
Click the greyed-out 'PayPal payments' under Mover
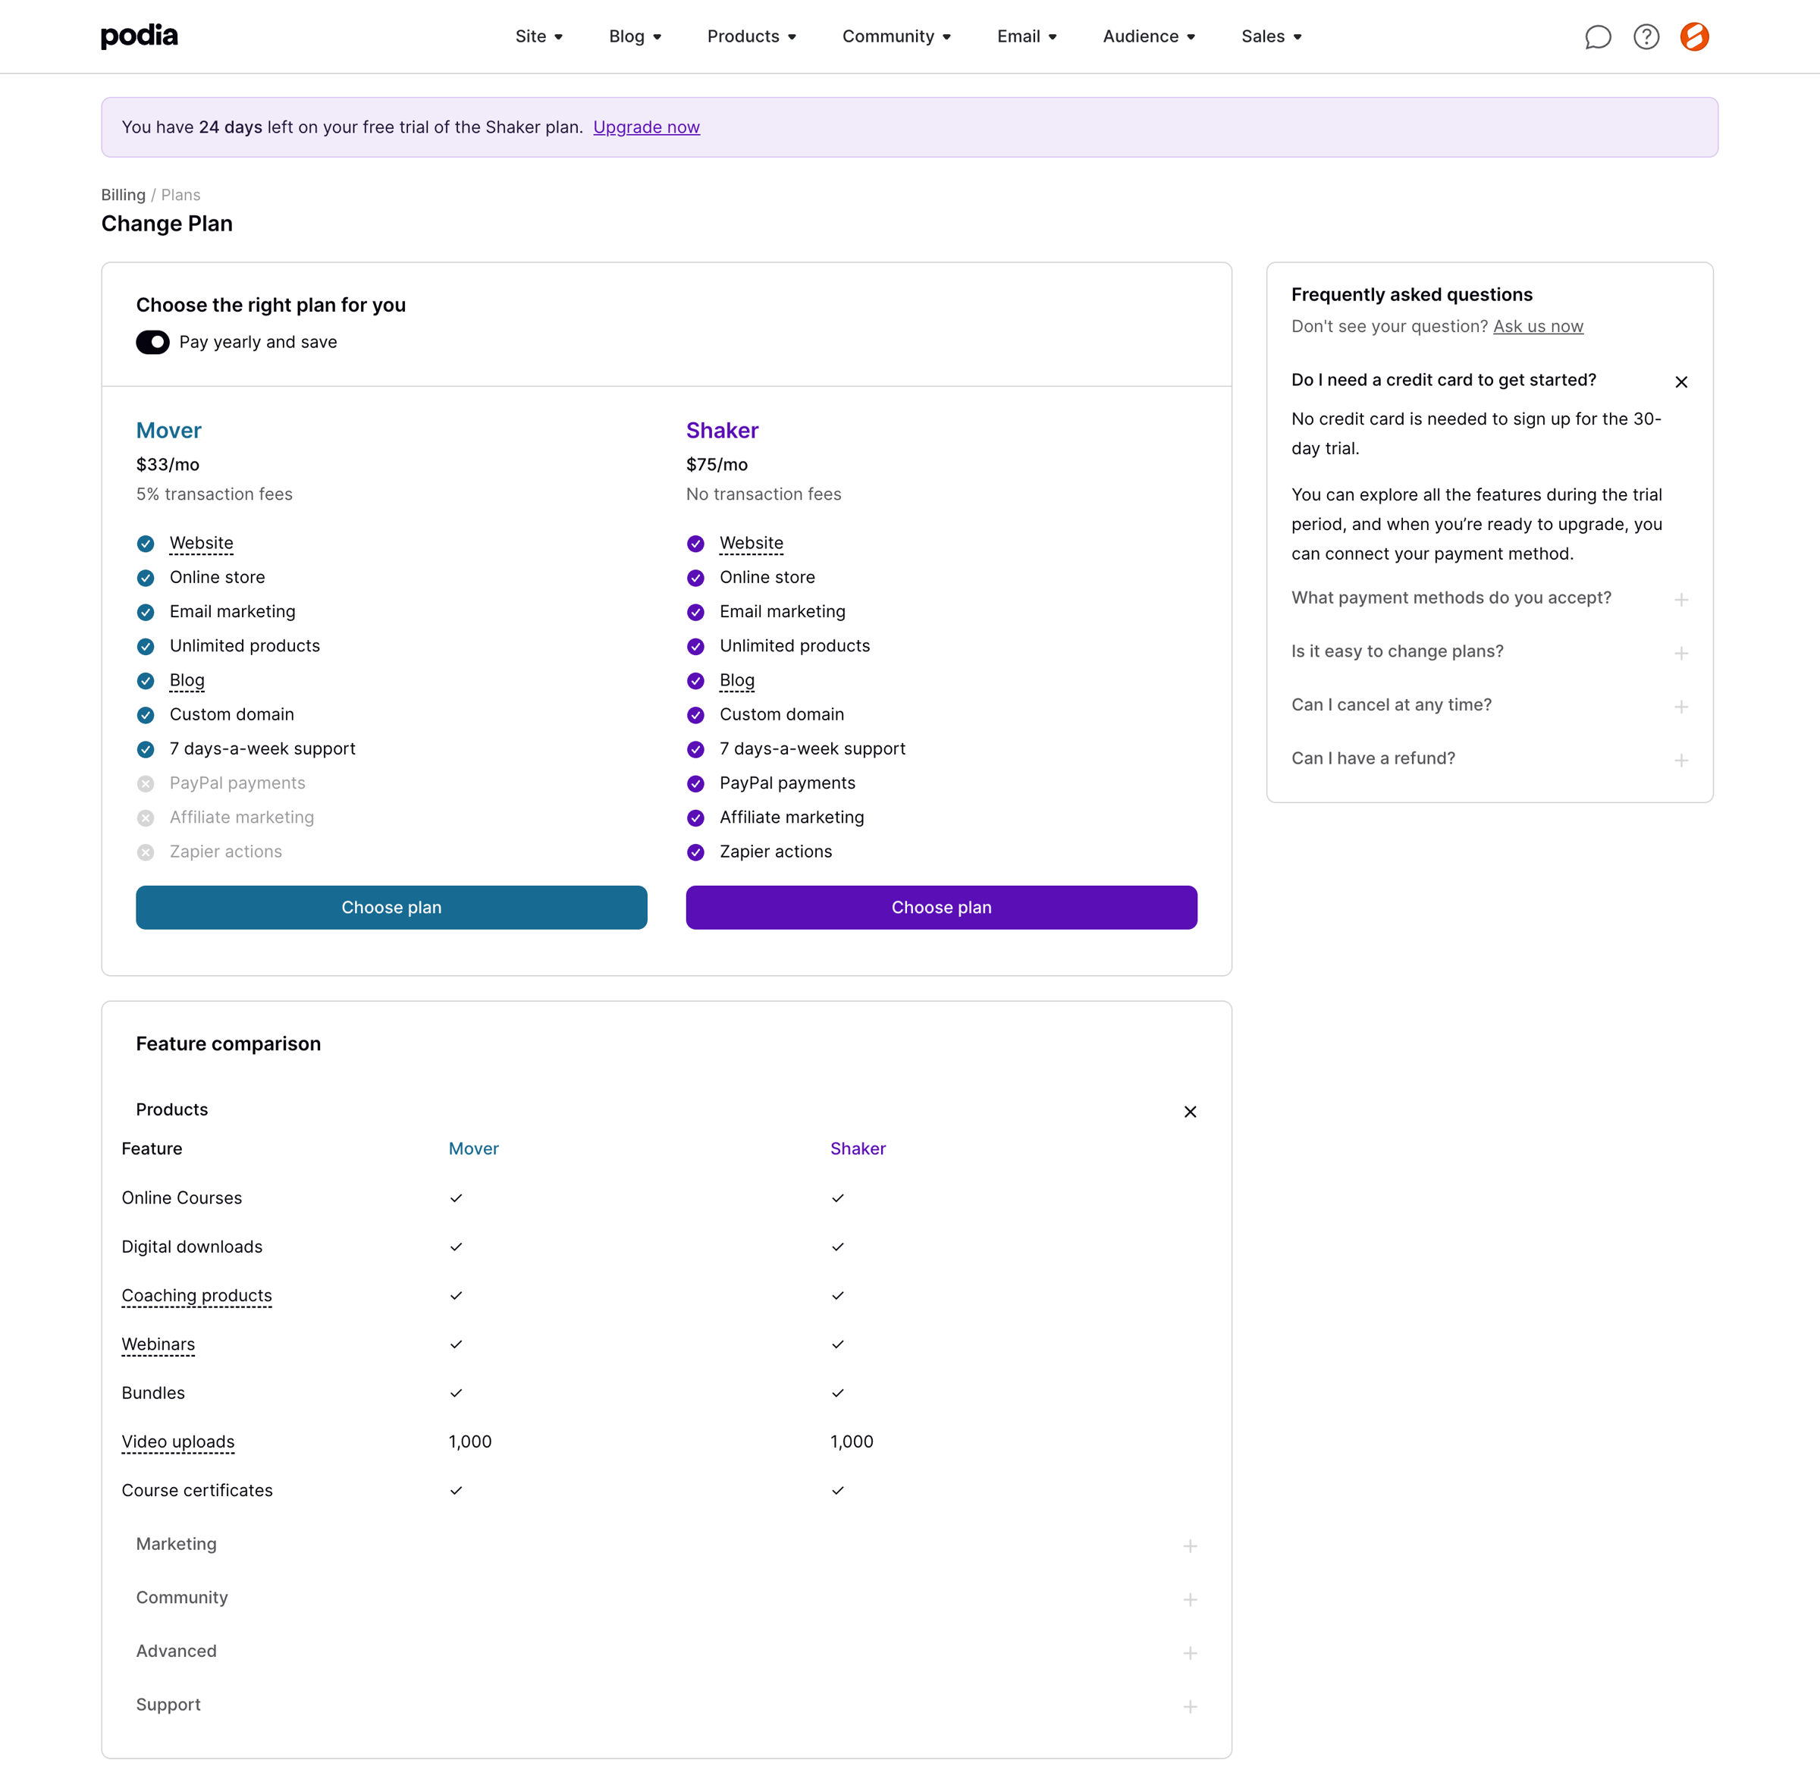[x=237, y=783]
